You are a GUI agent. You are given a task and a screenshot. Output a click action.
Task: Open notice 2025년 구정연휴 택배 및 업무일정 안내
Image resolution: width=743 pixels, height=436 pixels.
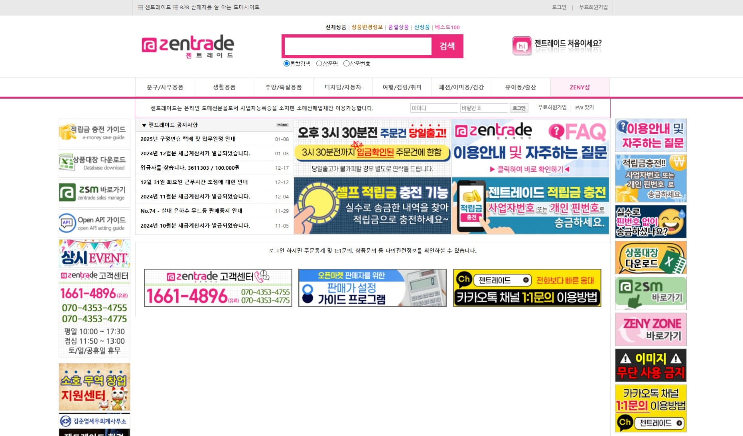click(x=188, y=139)
